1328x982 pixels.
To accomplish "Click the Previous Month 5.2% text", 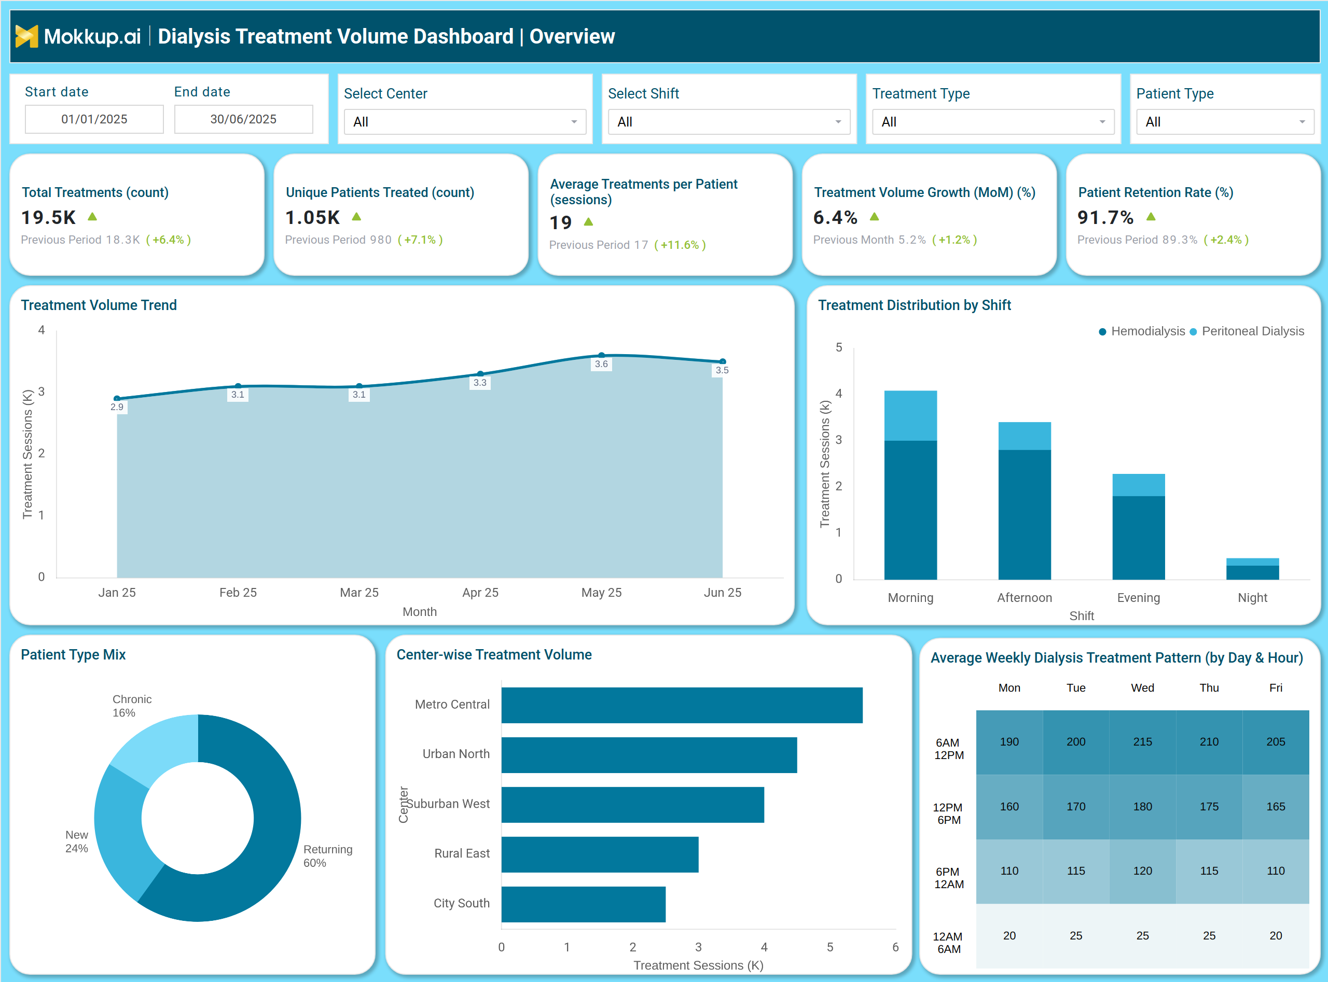I will pos(869,240).
